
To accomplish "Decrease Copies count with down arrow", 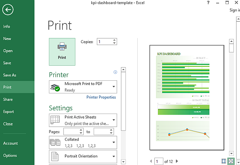I will click(114, 43).
